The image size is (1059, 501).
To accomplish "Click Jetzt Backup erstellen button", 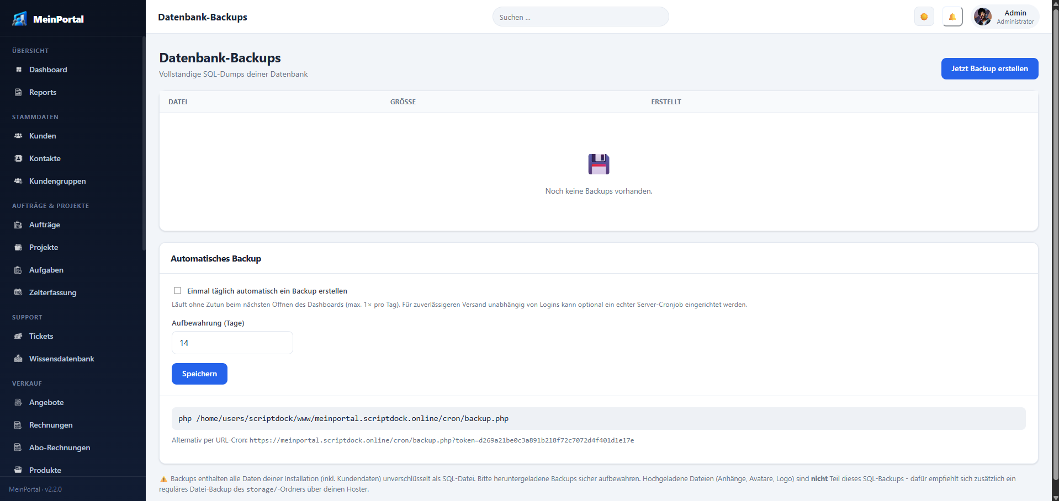I will 989,68.
